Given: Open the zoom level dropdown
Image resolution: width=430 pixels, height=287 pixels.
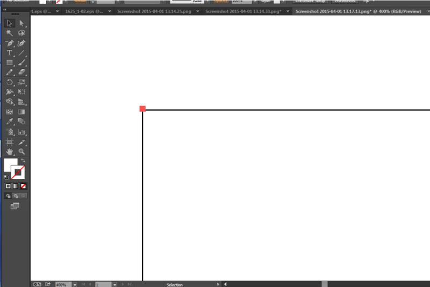Looking at the screenshot, I should 75,284.
